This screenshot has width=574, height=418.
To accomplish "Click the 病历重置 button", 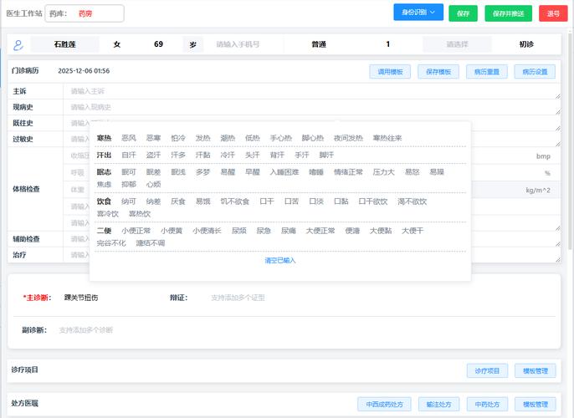I will click(x=487, y=72).
